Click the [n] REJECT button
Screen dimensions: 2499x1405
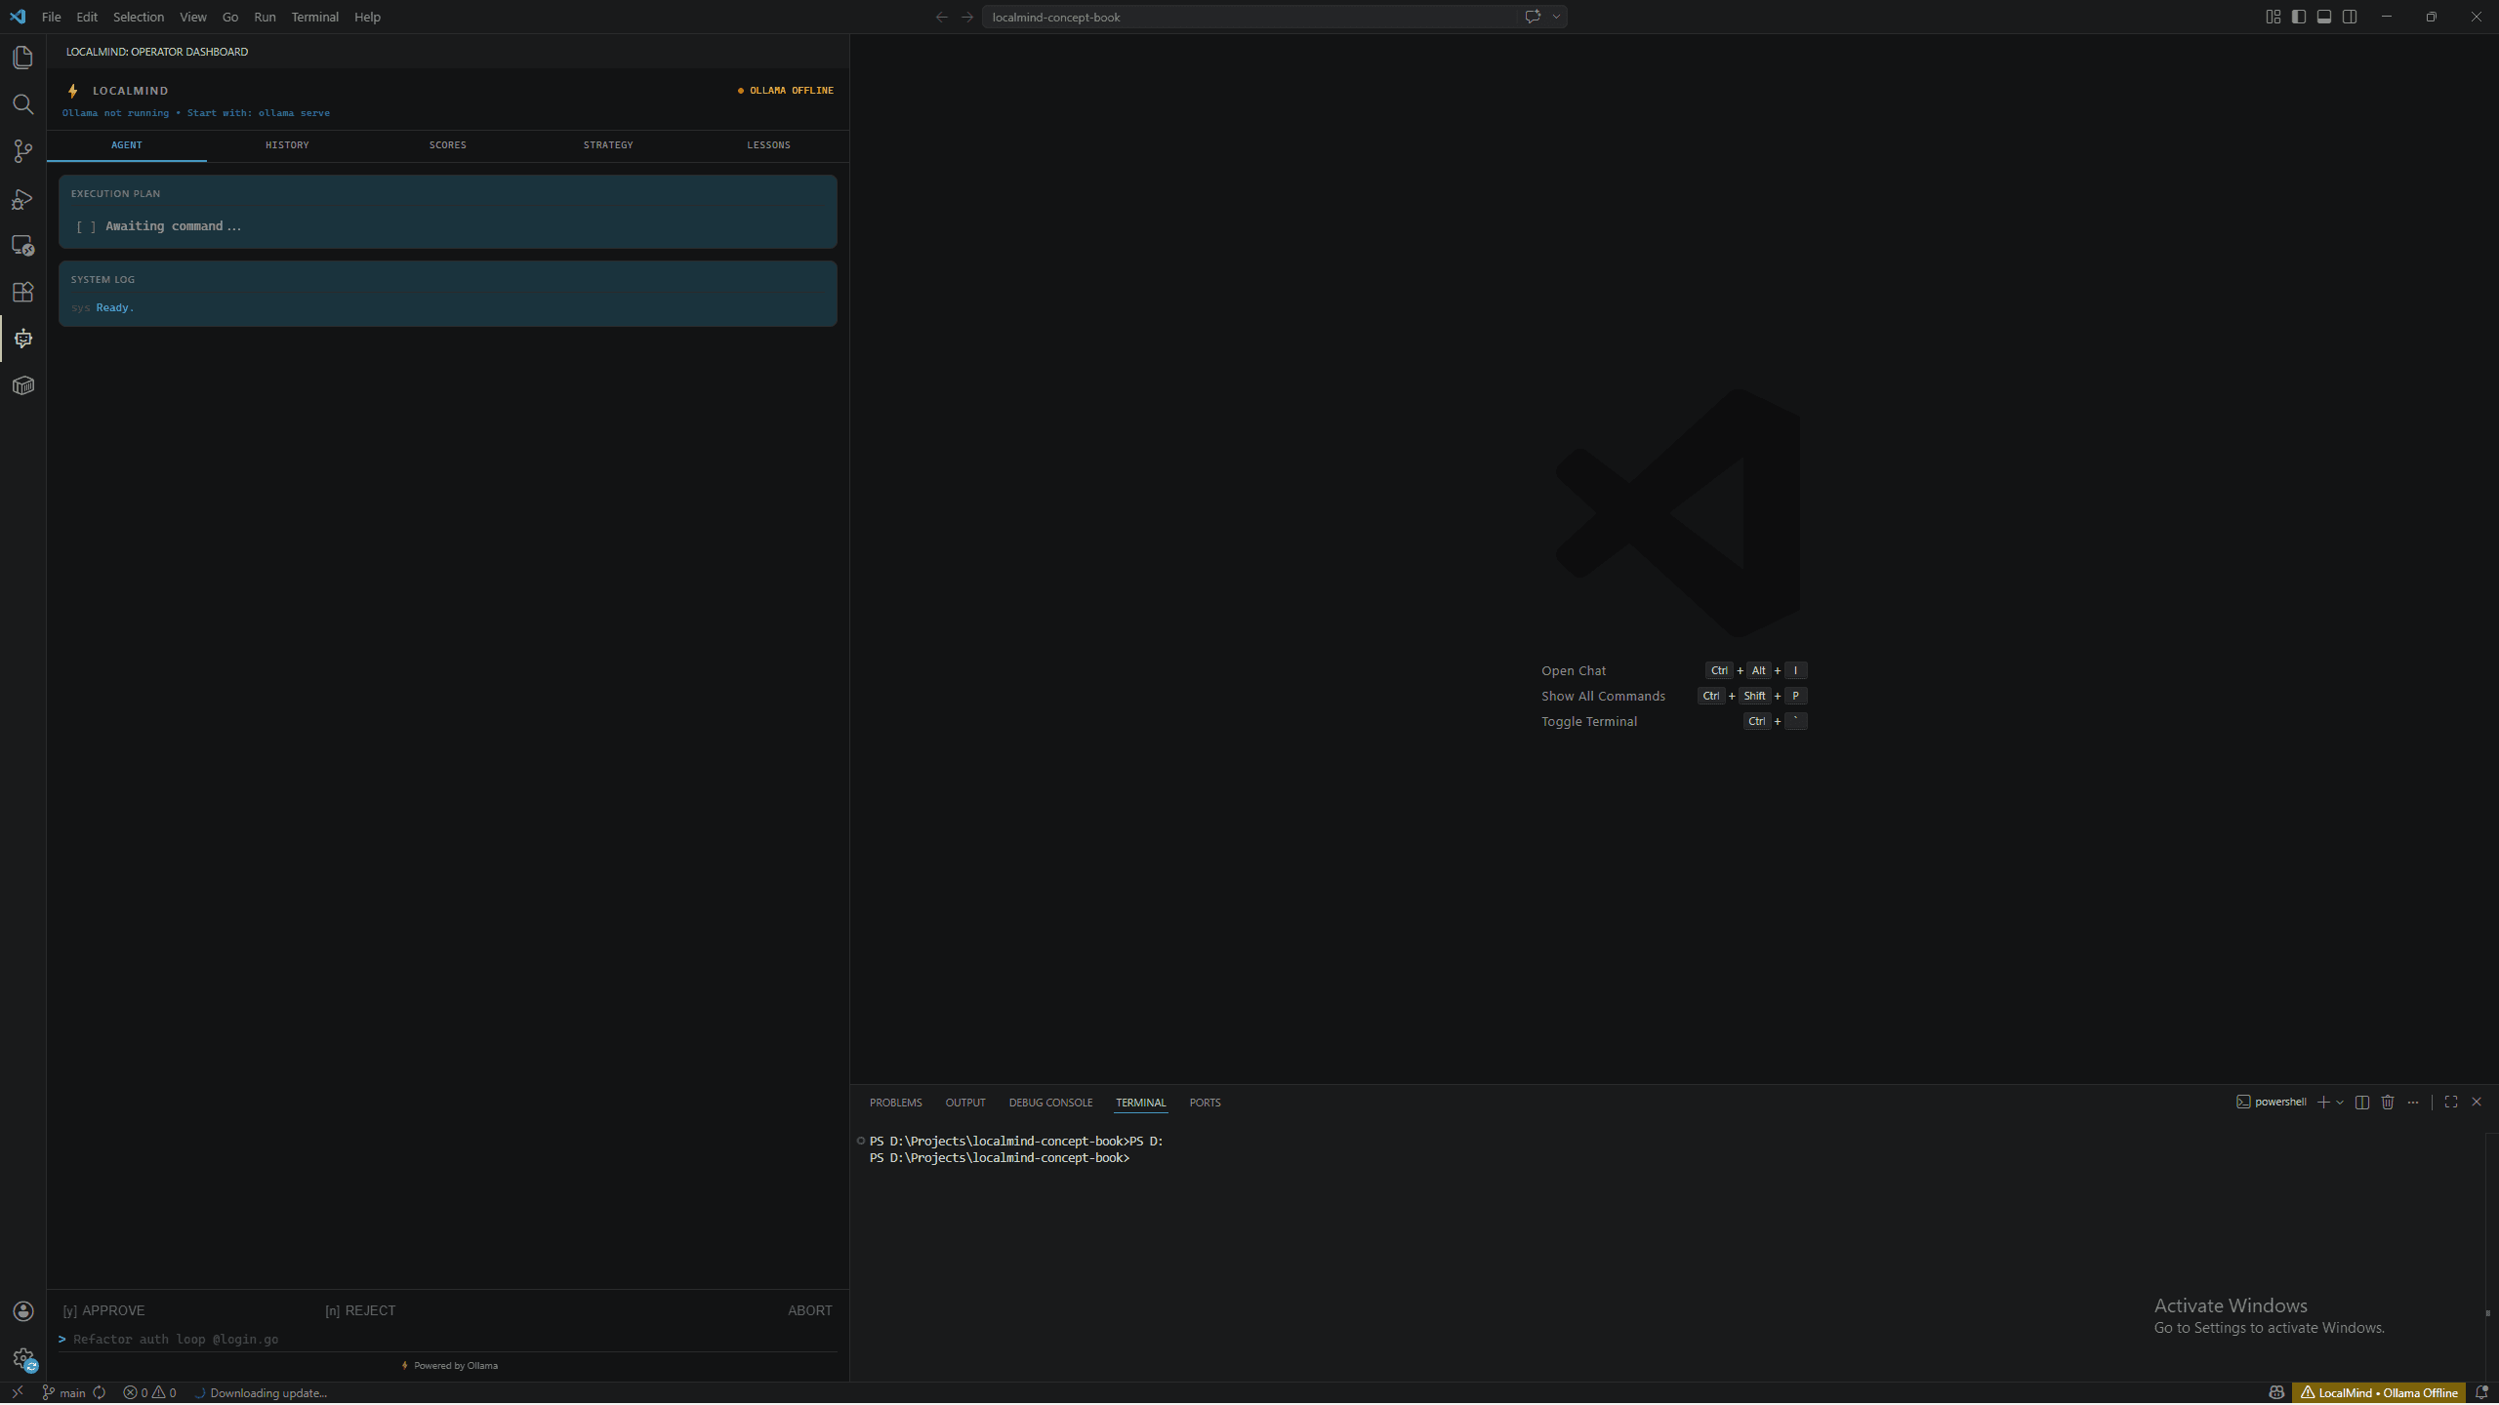(x=360, y=1310)
